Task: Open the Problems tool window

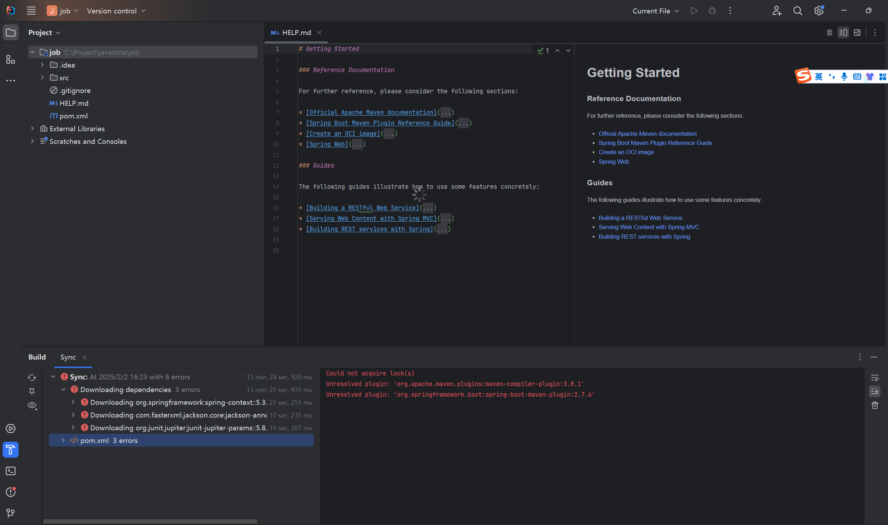Action: [x=11, y=492]
